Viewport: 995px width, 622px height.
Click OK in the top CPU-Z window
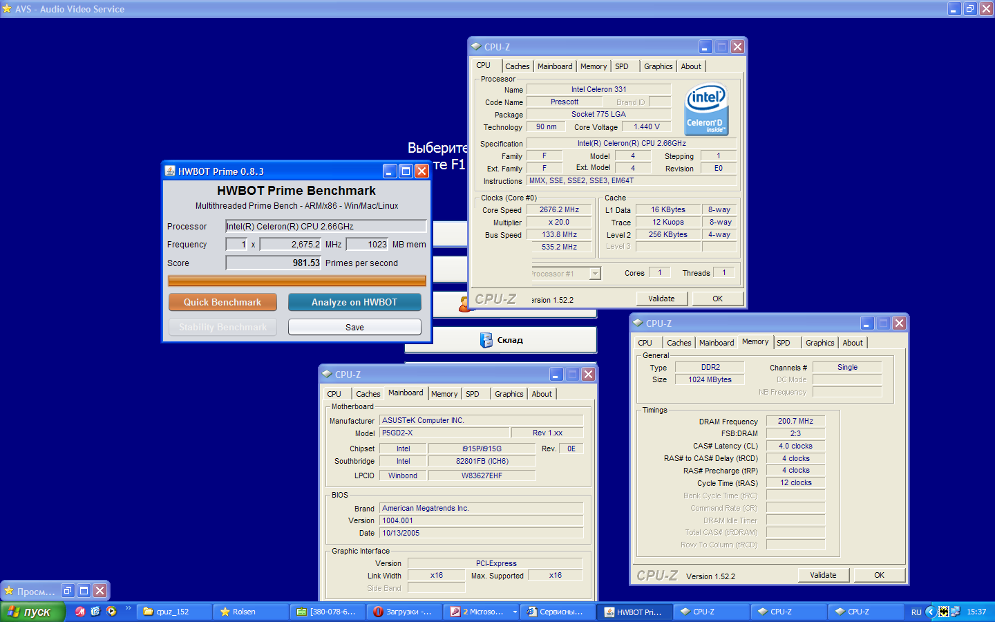coord(717,299)
